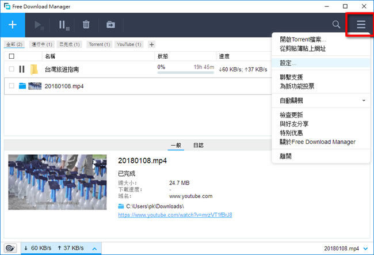Click the 已完成 status in details panel
The height and width of the screenshot is (255, 374).
coord(127,173)
